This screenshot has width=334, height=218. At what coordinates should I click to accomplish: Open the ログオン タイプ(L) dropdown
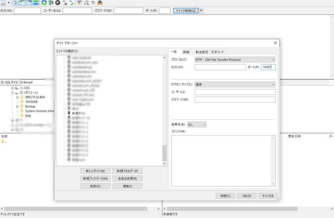tap(235, 85)
